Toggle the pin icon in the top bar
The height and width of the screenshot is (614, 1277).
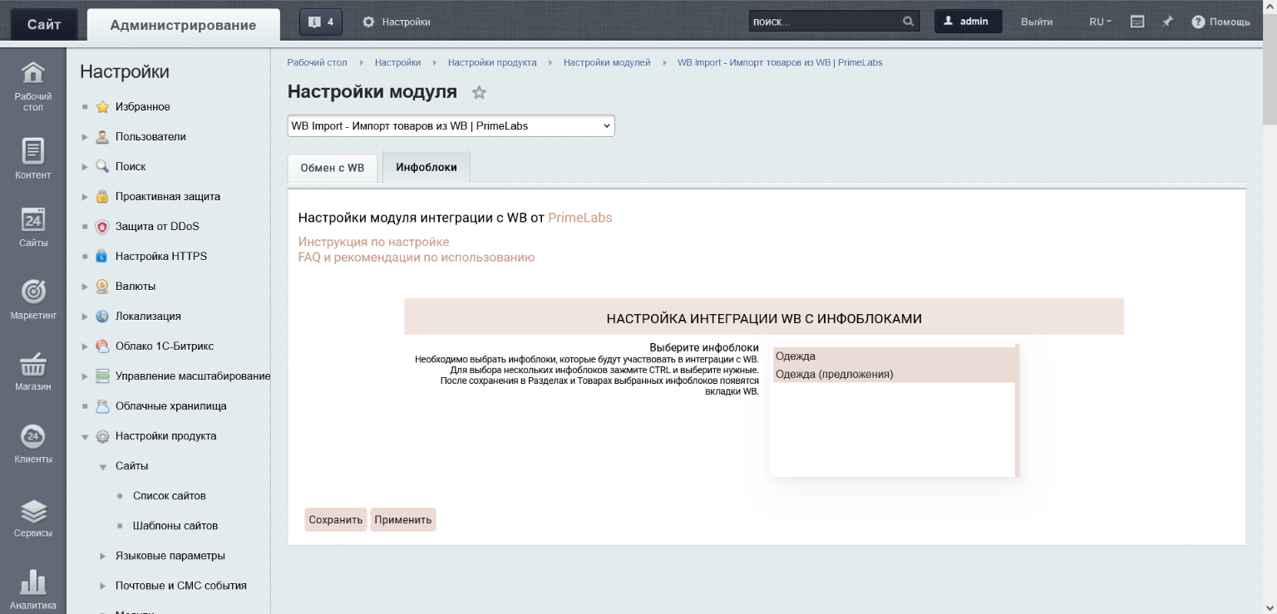(x=1166, y=22)
